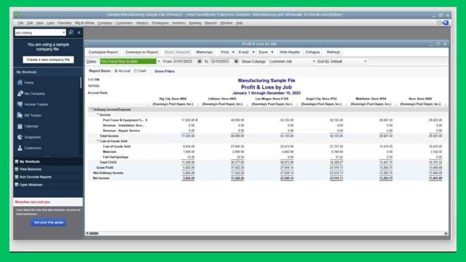Open the Vendors menu
This screenshot has width=466, height=262.
(142, 23)
